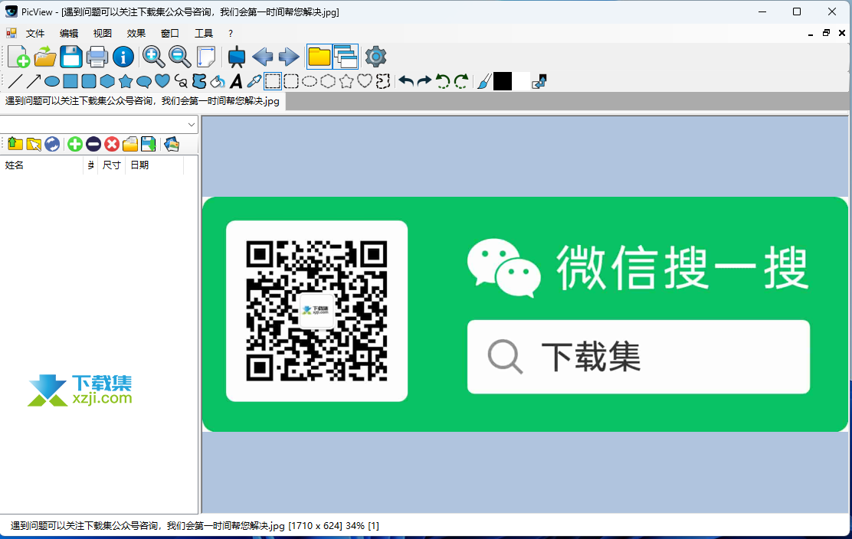The height and width of the screenshot is (539, 852).
Task: Select the speech bubble shape tool
Action: [144, 81]
